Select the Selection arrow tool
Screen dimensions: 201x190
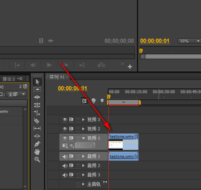(x=37, y=82)
